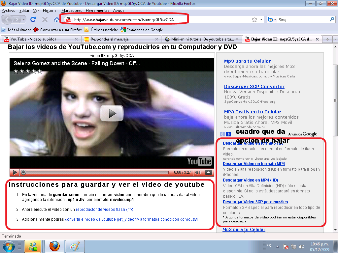Image resolution: width=338 pixels, height=253 pixels.
Task: Bookmark this page with the star icon
Action: [254, 19]
